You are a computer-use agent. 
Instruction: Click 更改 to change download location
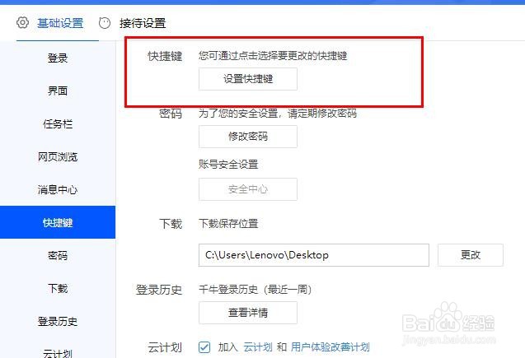(470, 255)
